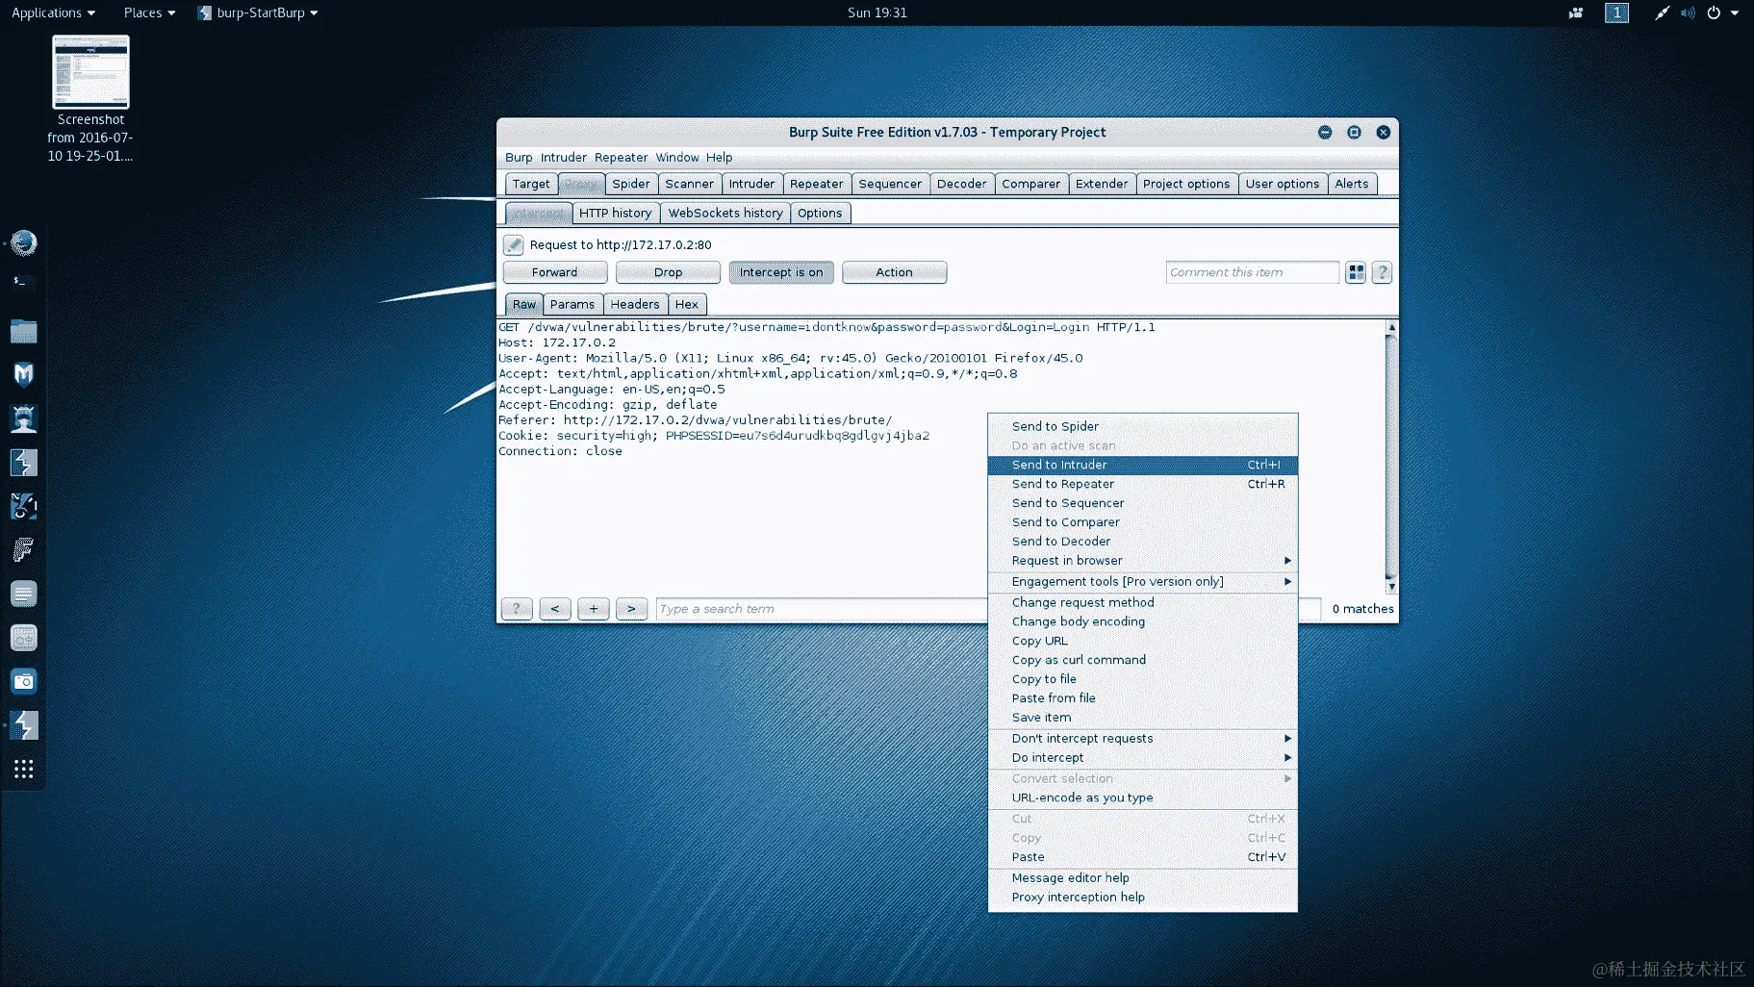Click the Forward button
Viewport: 1754px width, 987px height.
555,273
